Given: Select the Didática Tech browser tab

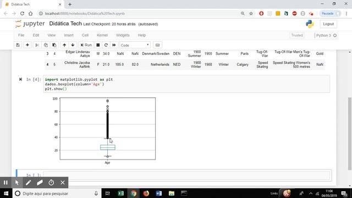Looking at the screenshot, I should coord(32,4).
